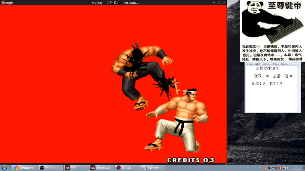Image resolution: width=305 pixels, height=171 pixels.
Task: Click 抢10 in Notepad
Action: pos(288,76)
